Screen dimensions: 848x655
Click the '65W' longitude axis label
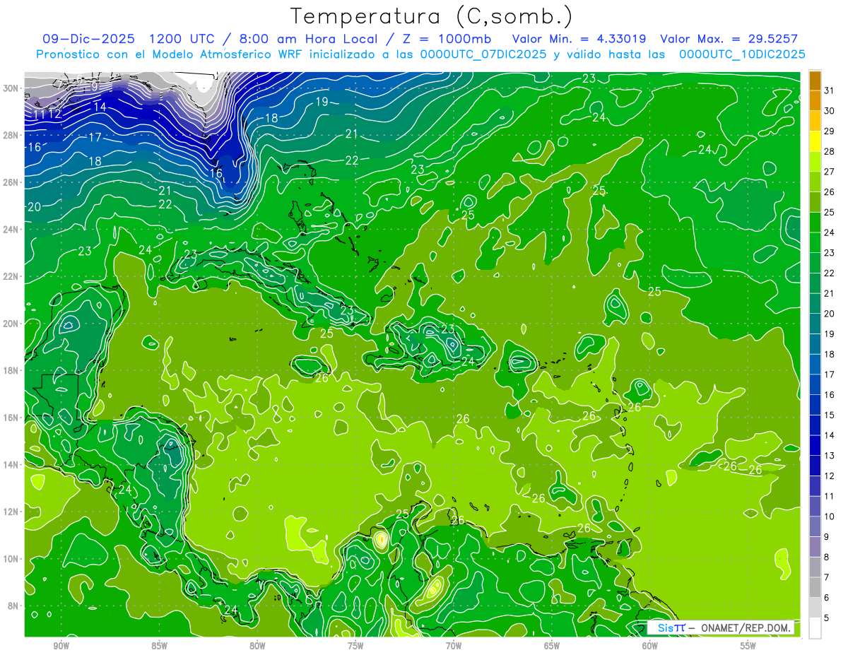(x=552, y=646)
